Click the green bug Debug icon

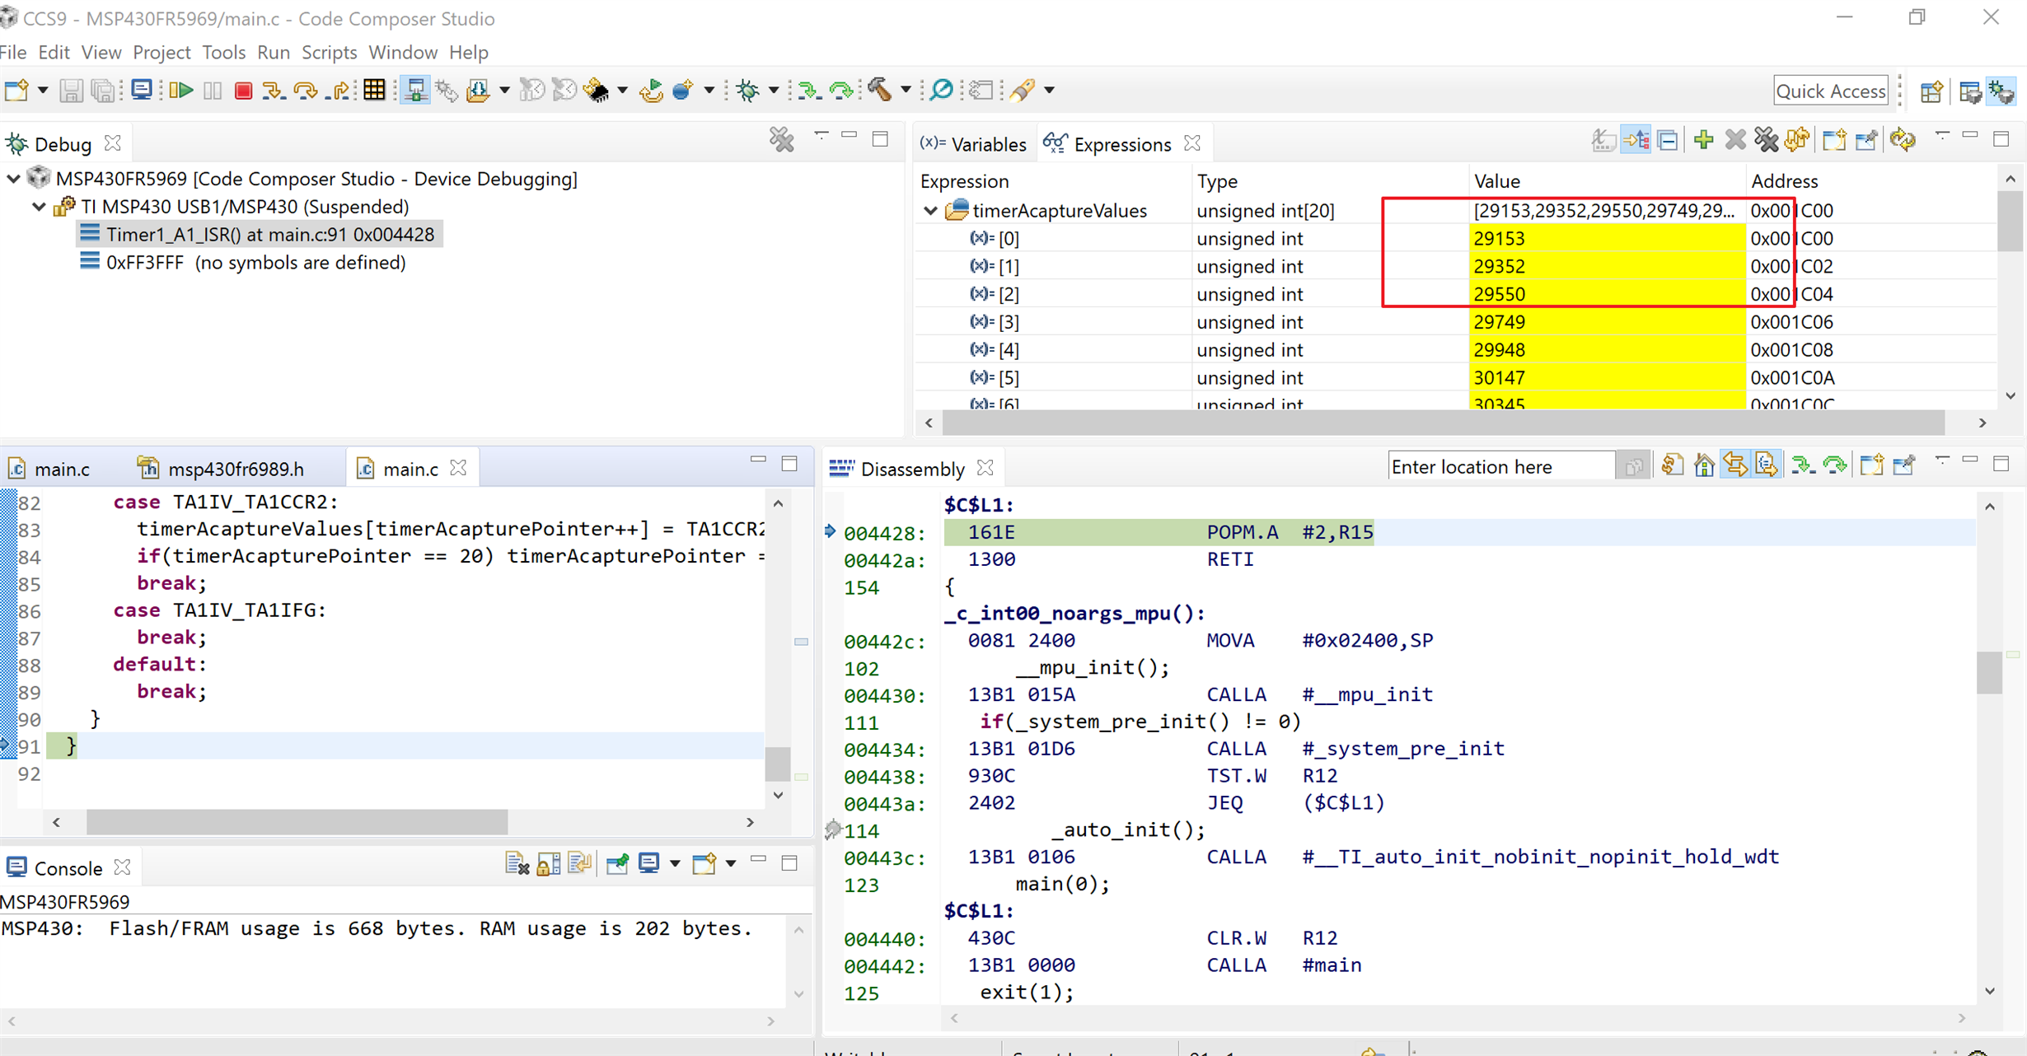[x=748, y=90]
